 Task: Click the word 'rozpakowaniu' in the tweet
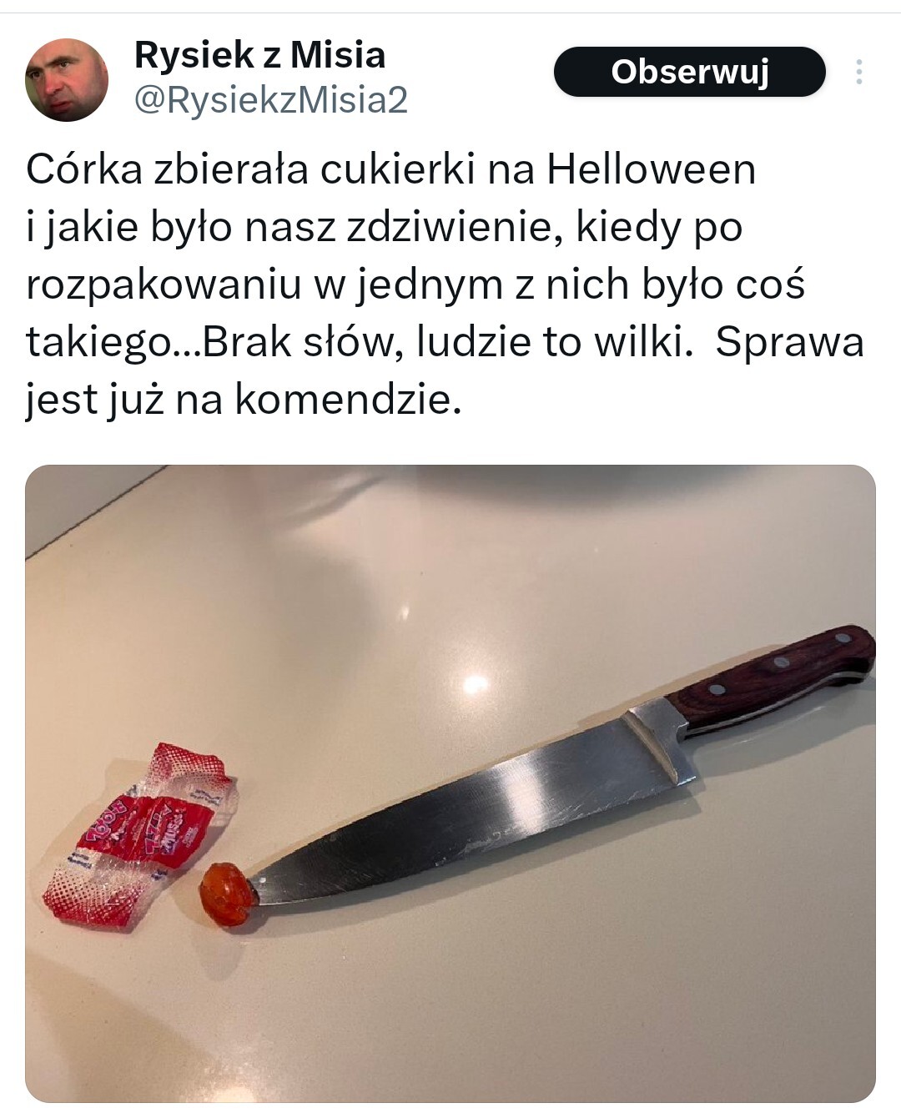point(164,285)
